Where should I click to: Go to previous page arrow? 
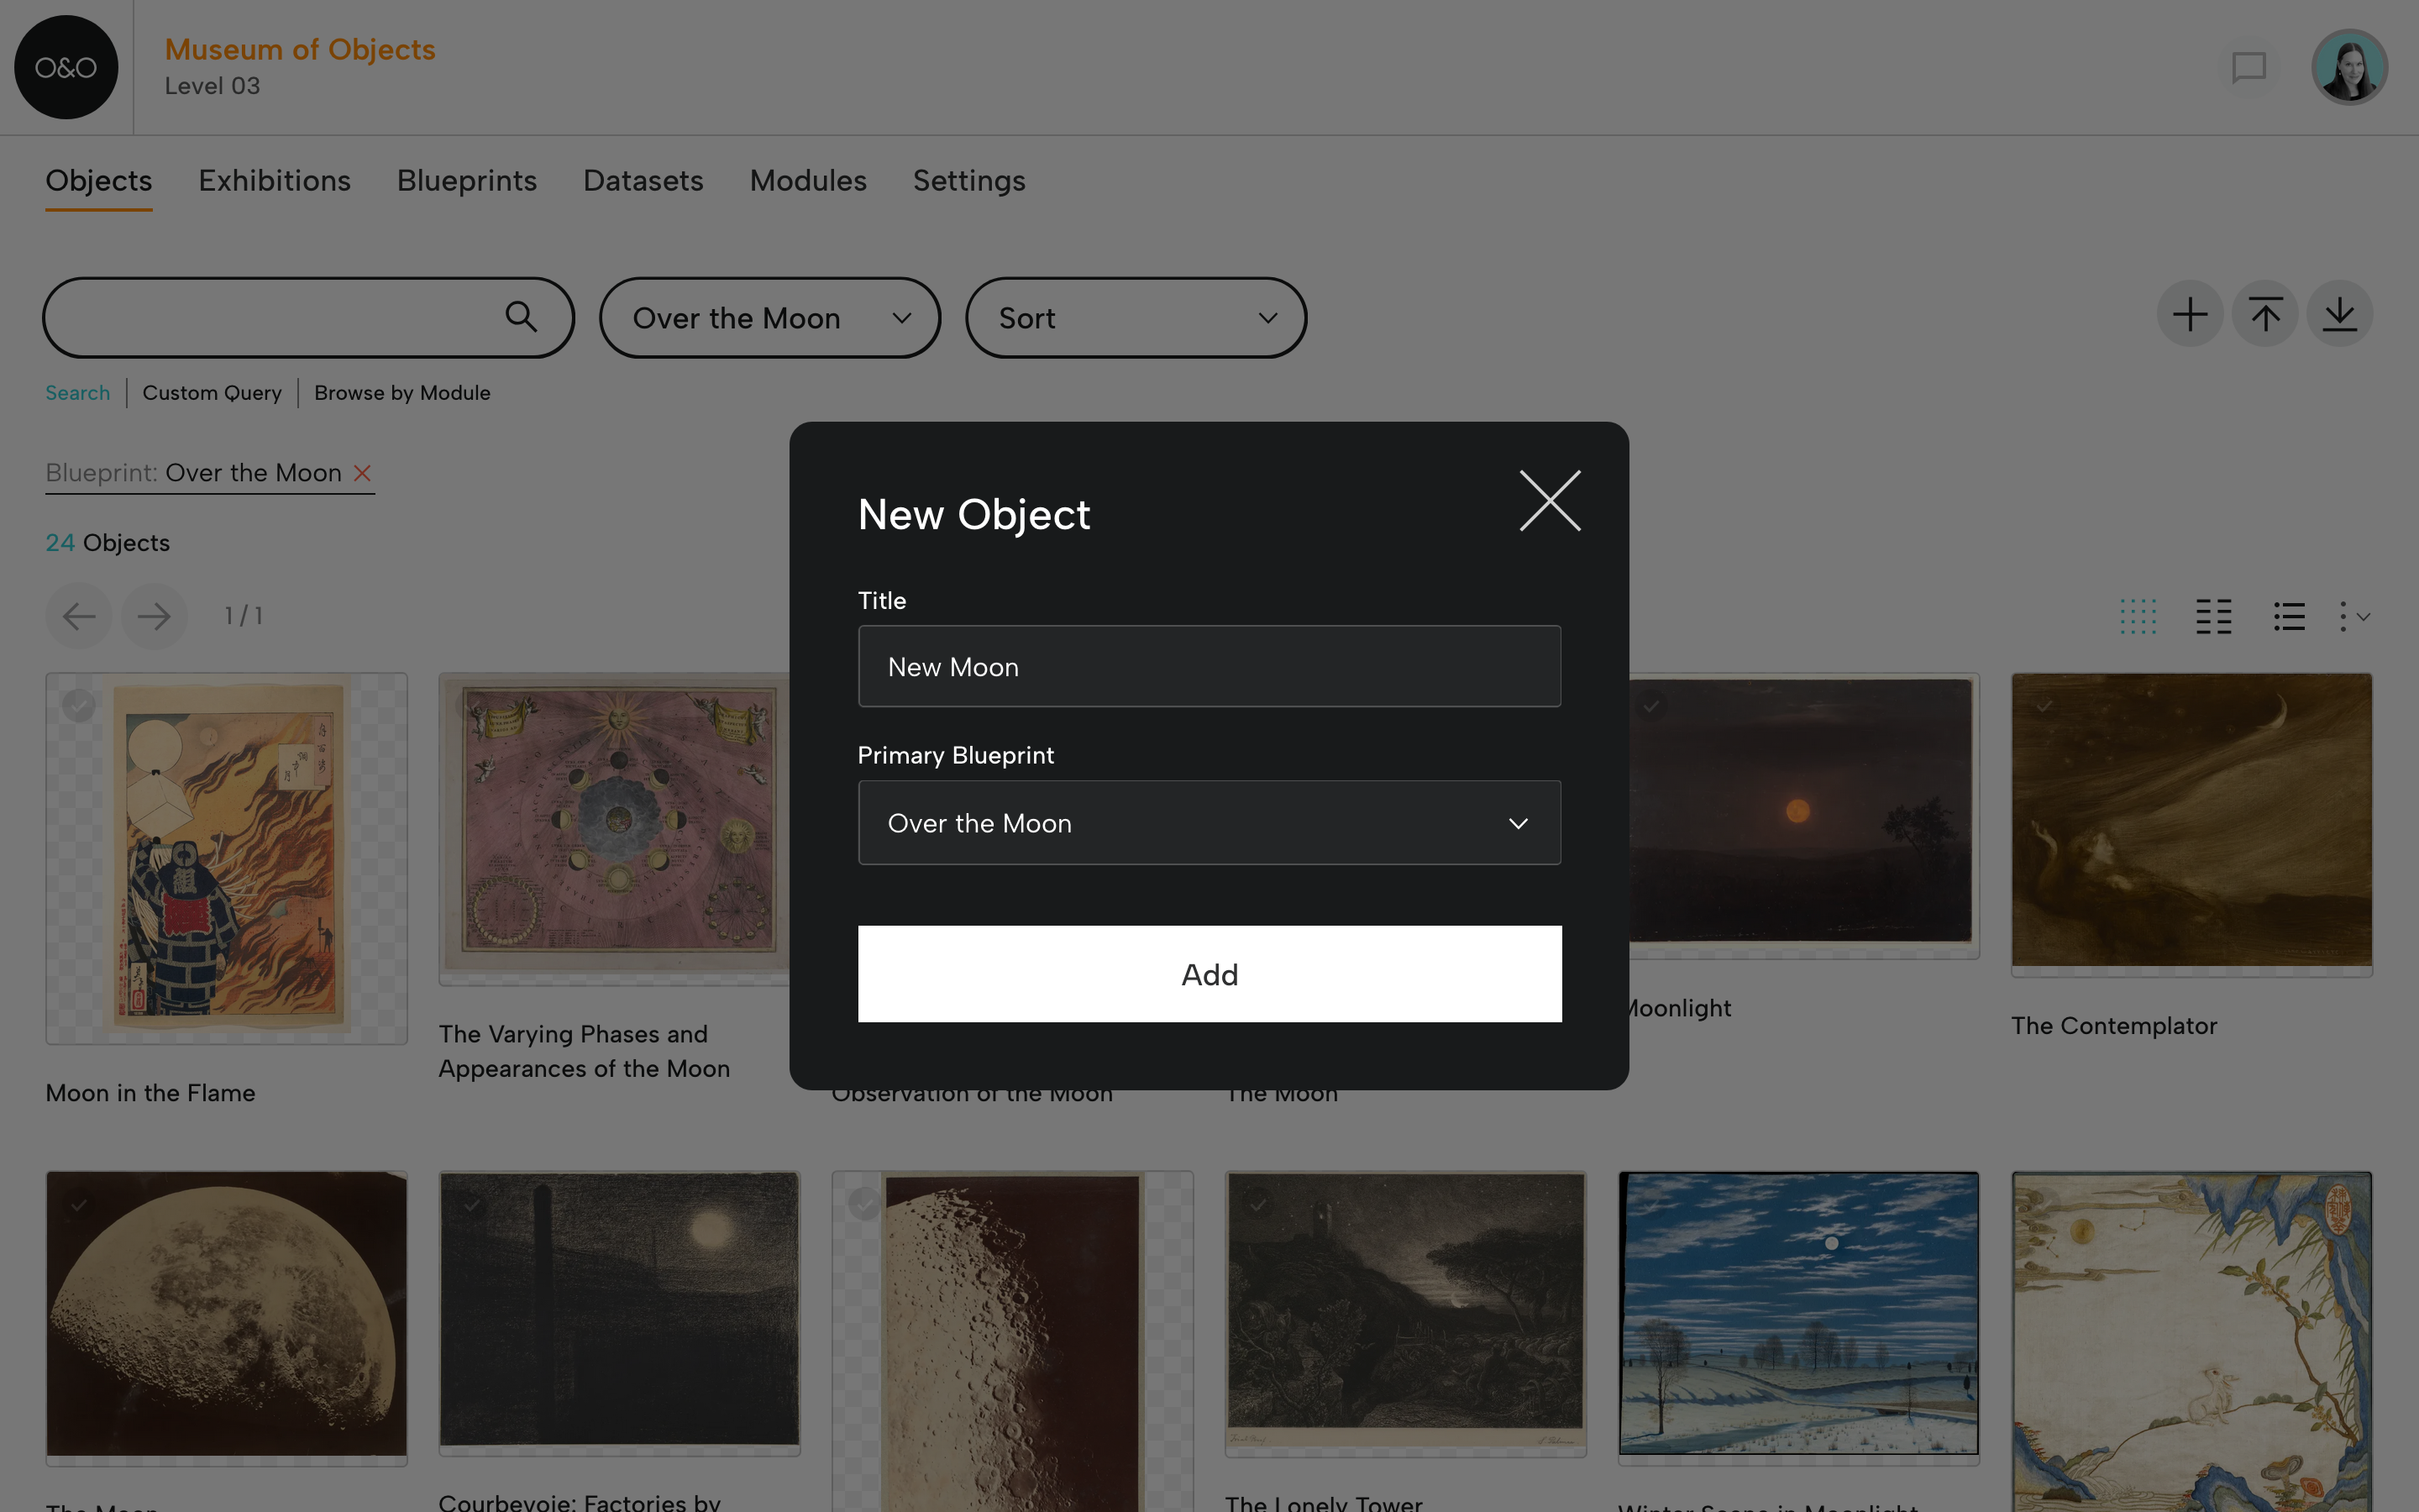point(79,616)
